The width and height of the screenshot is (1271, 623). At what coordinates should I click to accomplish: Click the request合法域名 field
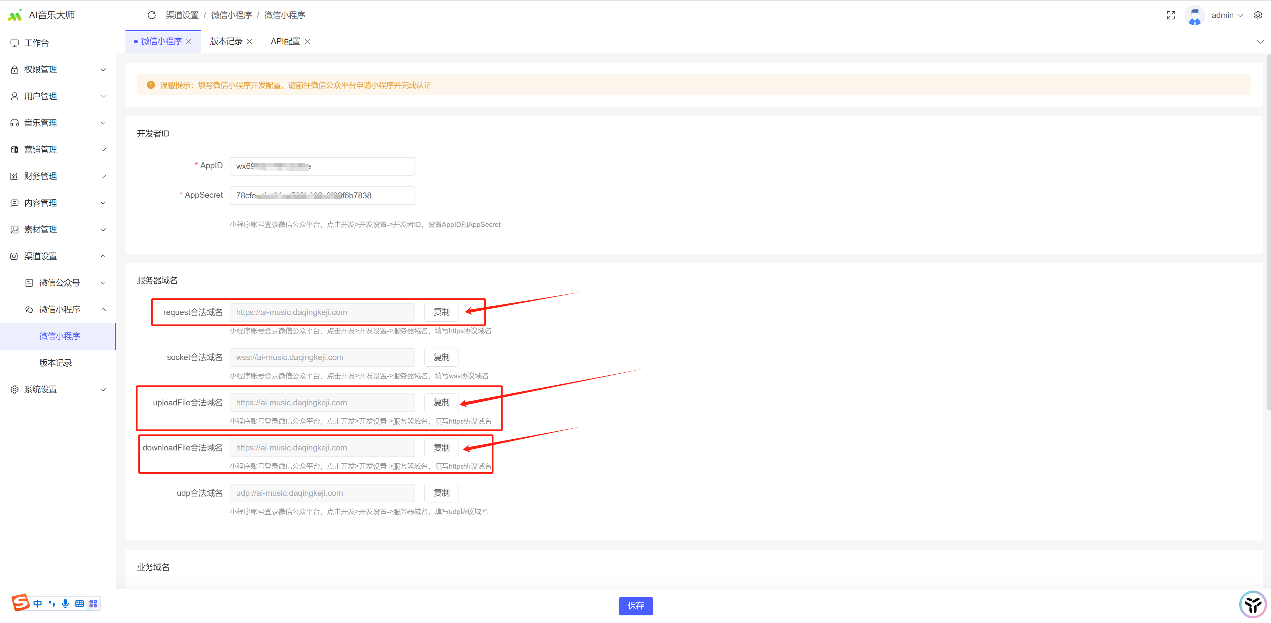coord(322,312)
